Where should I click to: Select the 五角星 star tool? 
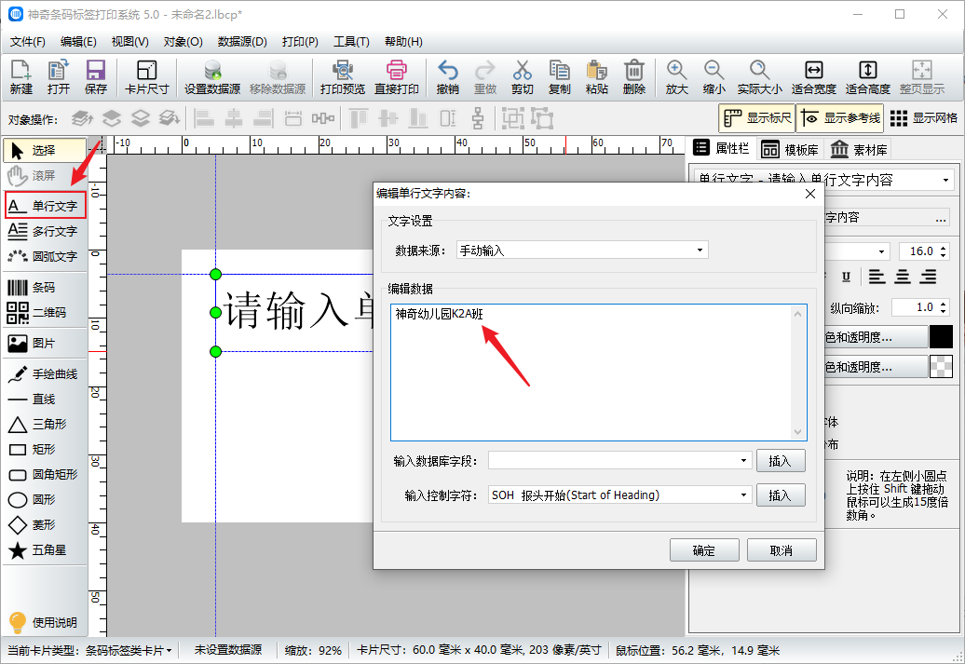(46, 550)
